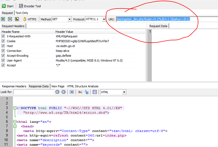Image resolution: width=218 pixels, height=147 pixels.
Task: Open the Response Headers tab
Action: click(x=14, y=86)
